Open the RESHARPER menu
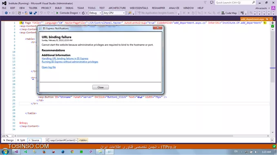 coord(159,8)
